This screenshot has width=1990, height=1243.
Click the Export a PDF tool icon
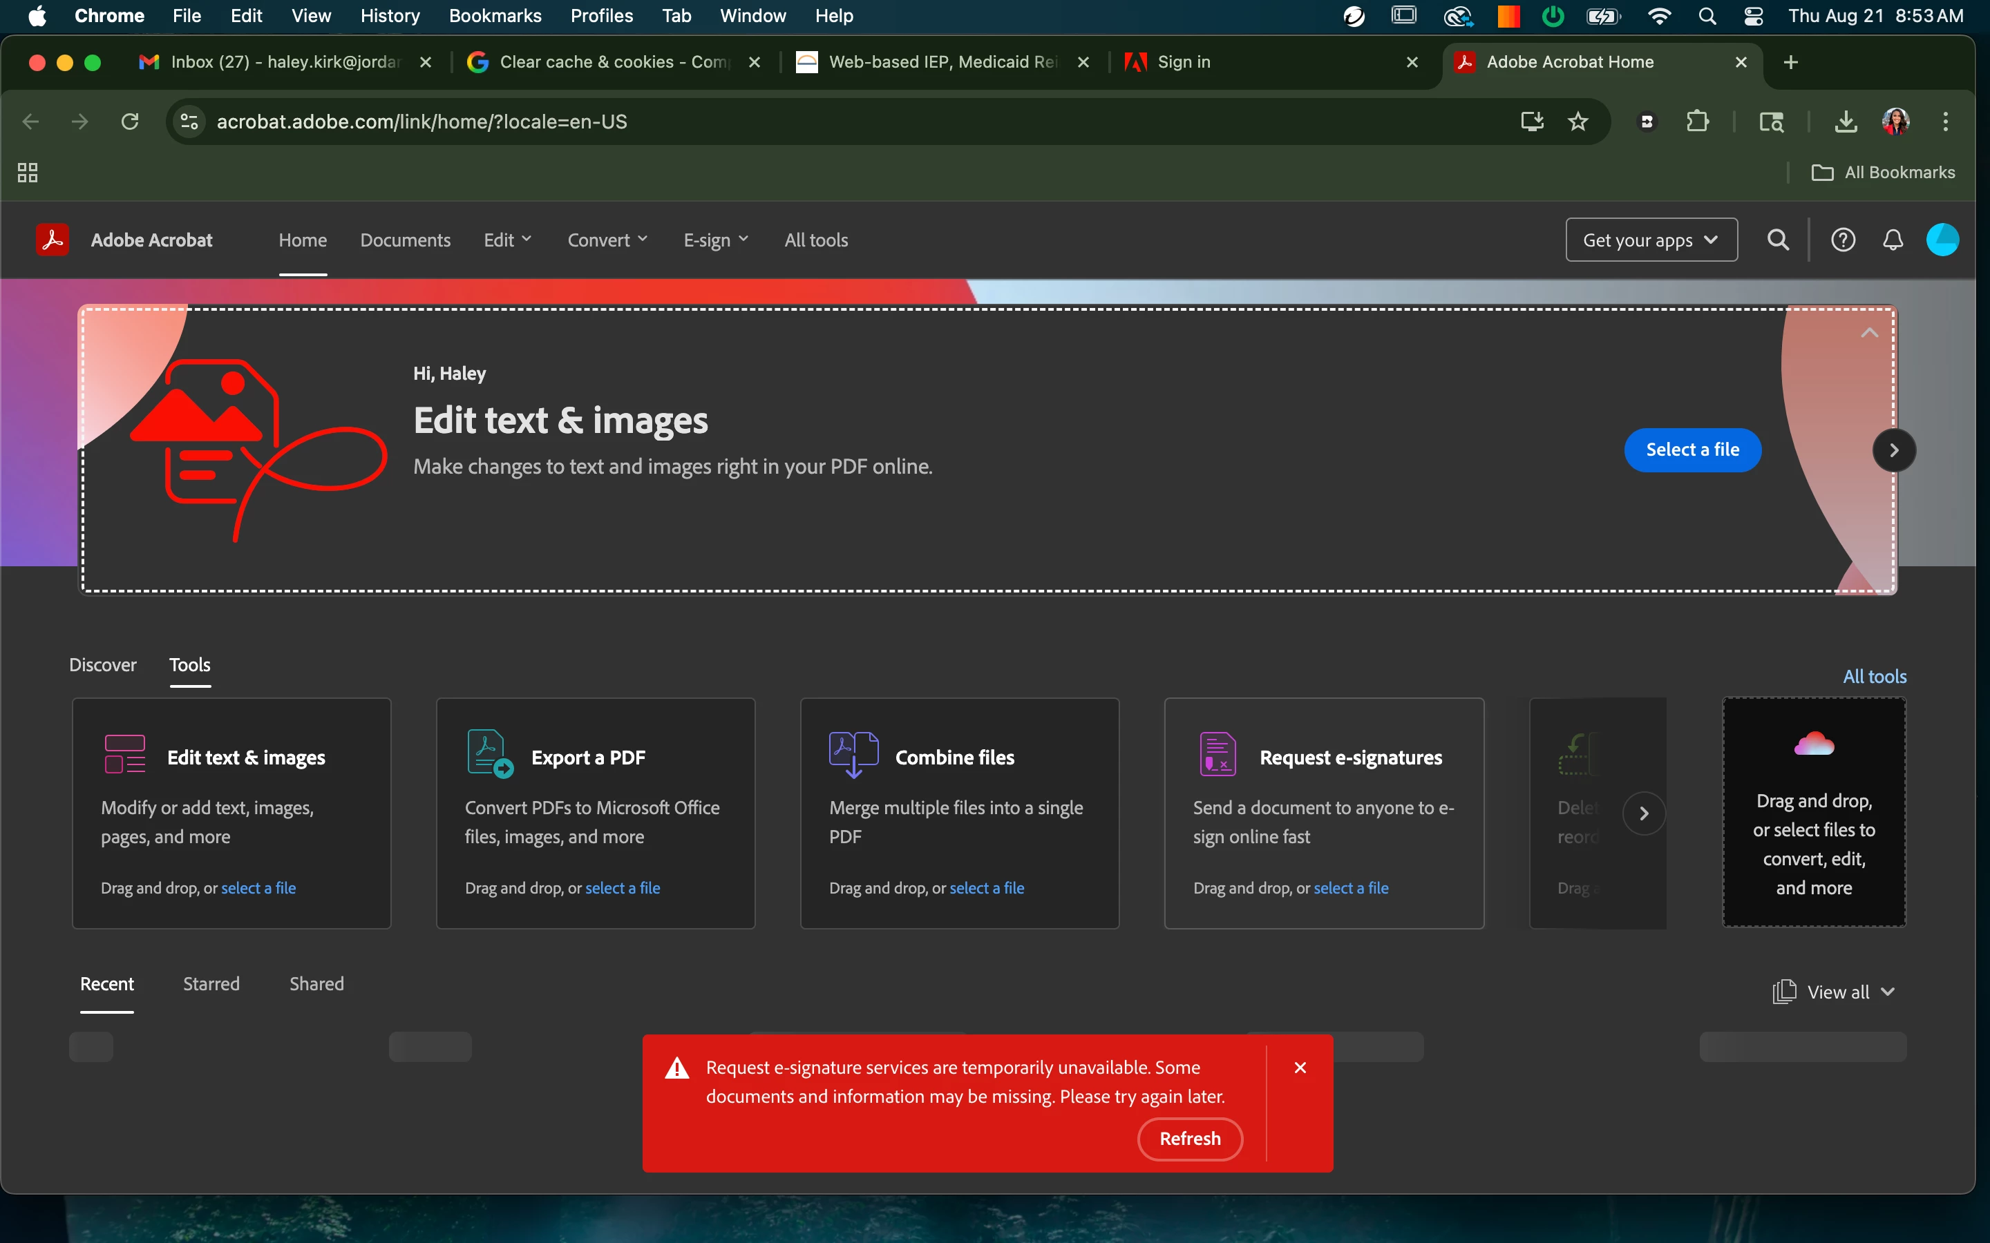(x=490, y=755)
